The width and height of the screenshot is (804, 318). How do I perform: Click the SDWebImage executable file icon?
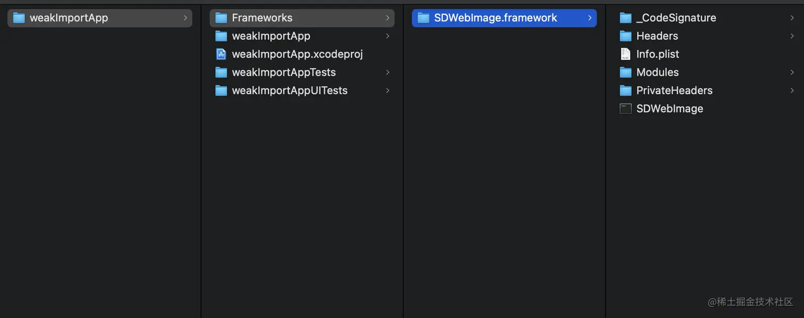click(626, 108)
